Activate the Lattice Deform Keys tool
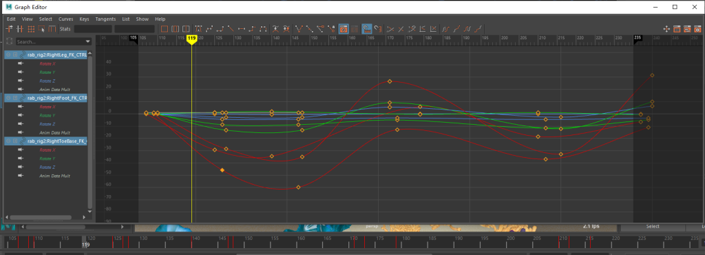This screenshot has height=255, width=705. click(x=30, y=29)
